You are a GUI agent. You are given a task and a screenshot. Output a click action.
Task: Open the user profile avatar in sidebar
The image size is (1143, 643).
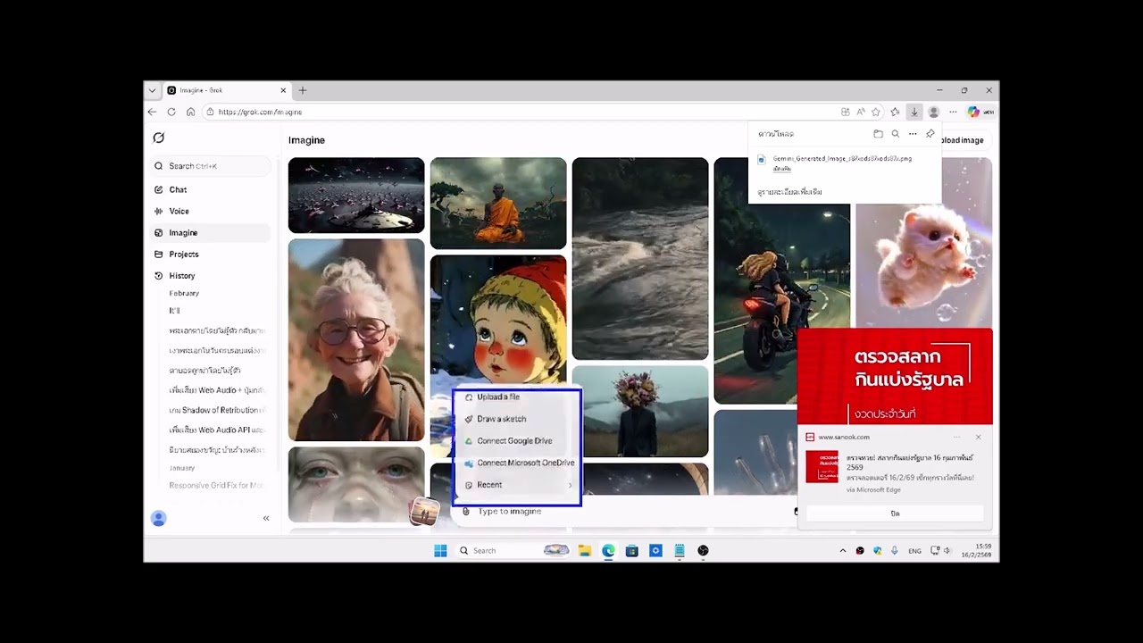159,518
